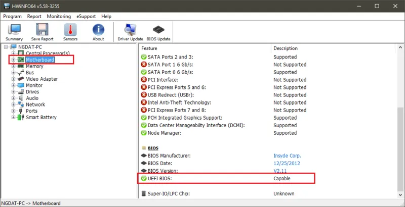Screen dimensions: 405x207
Task: Open the Report menu
Action: tap(34, 16)
